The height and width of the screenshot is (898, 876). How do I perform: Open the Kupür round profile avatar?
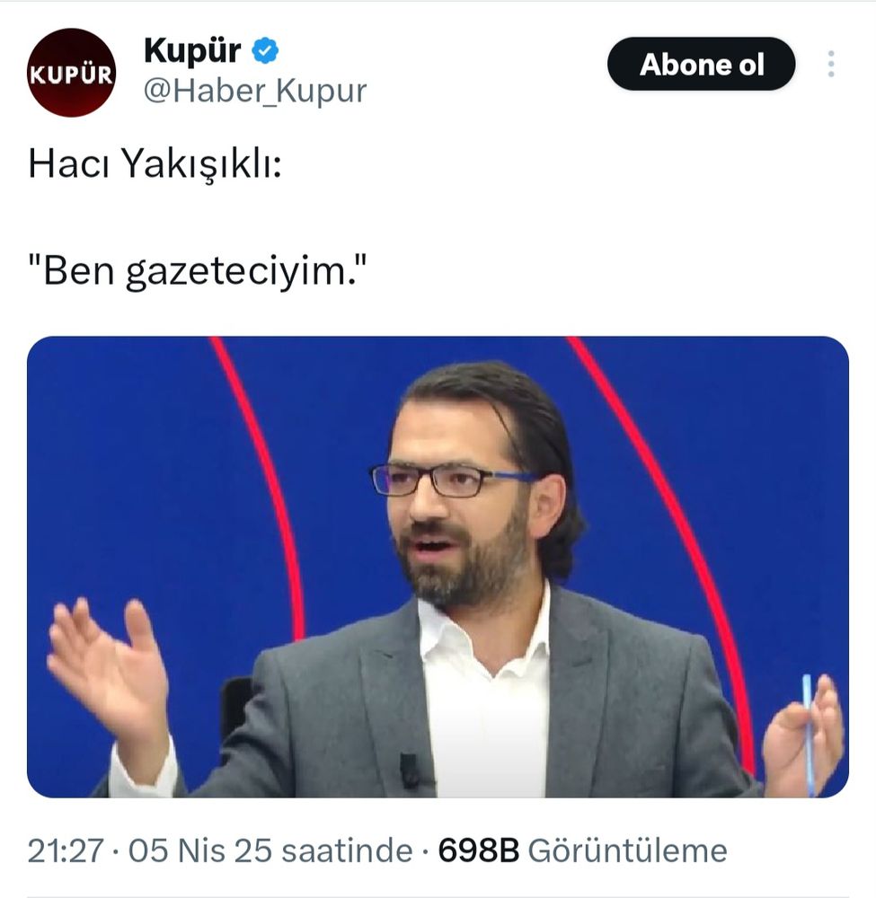click(72, 73)
